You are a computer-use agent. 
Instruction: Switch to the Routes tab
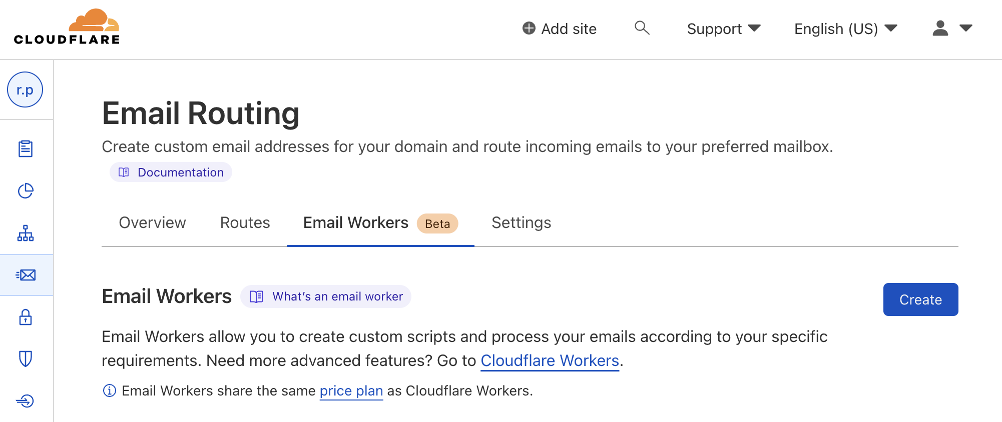click(245, 222)
